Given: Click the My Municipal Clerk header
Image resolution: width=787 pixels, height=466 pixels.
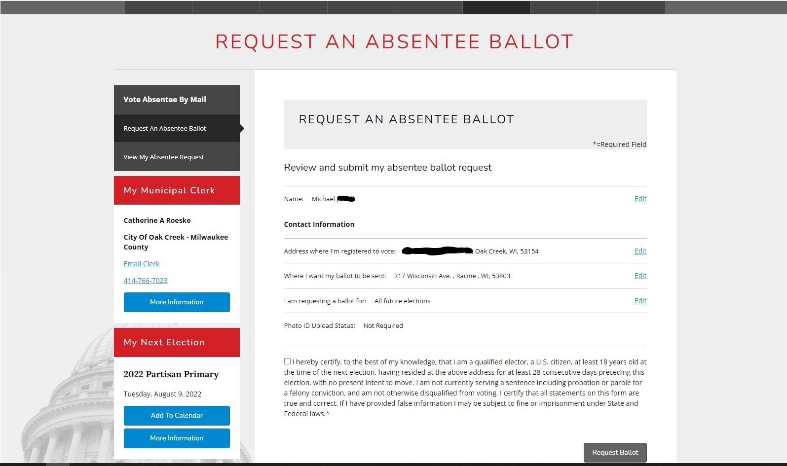Looking at the screenshot, I should click(x=177, y=190).
